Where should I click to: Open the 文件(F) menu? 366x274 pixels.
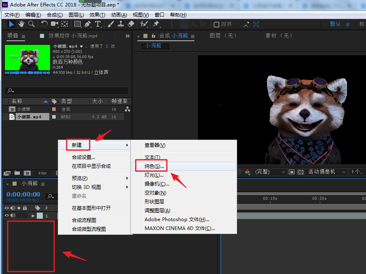12,15
